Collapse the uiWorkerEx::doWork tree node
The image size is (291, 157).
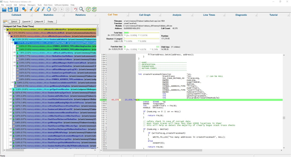(7, 33)
